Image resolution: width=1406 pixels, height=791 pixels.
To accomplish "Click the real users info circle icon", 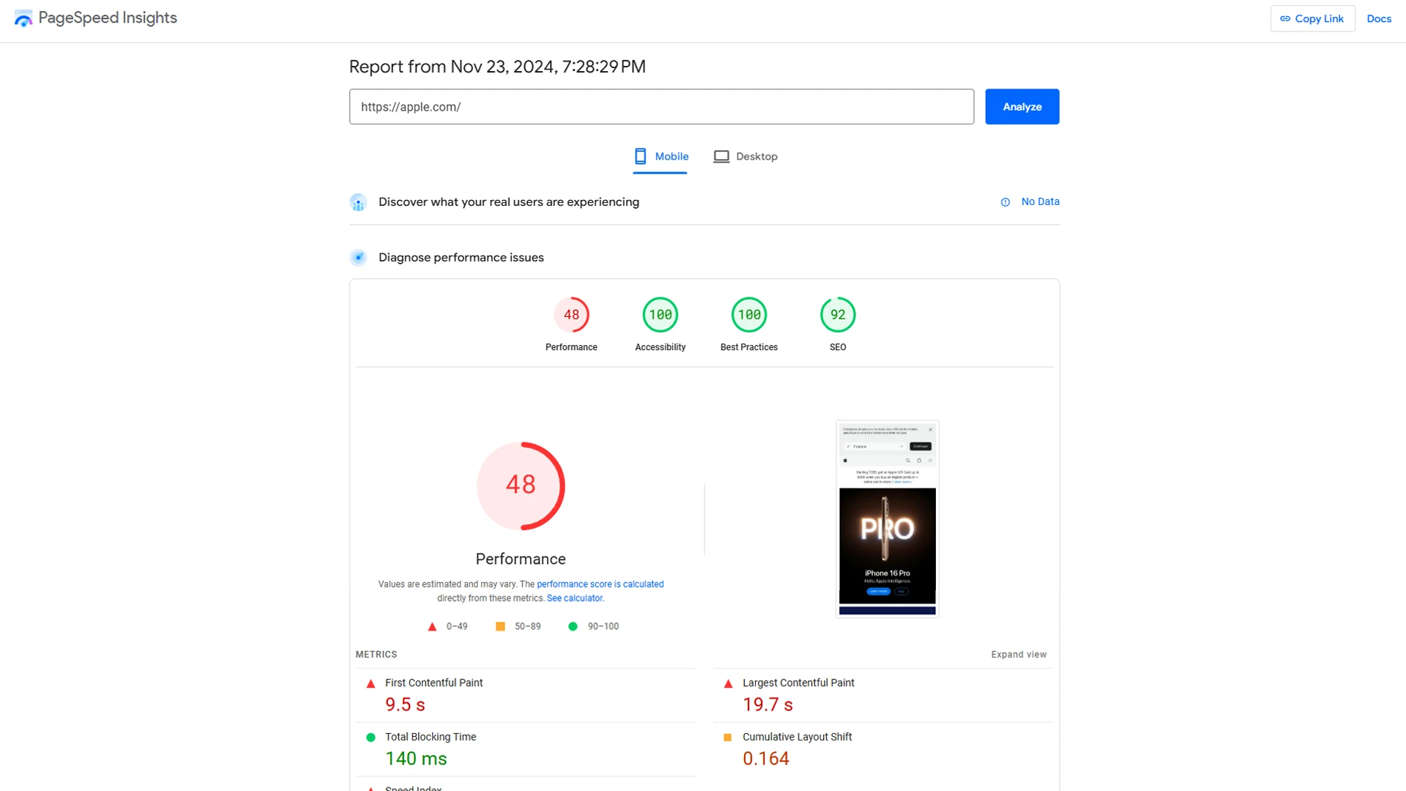I will 1005,202.
